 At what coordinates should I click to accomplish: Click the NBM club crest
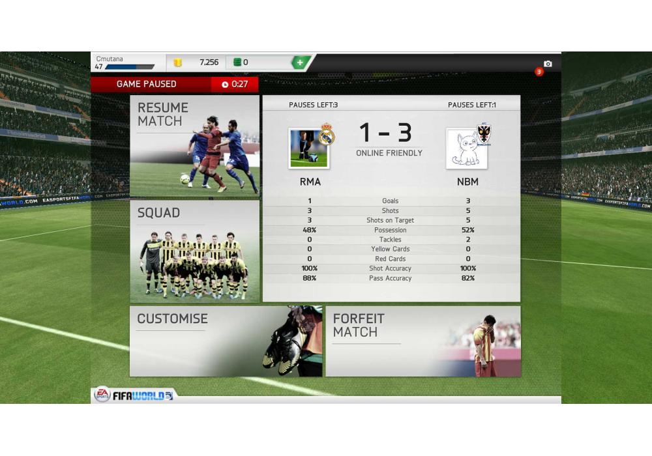click(x=484, y=134)
